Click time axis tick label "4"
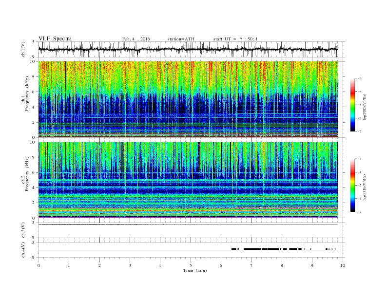This screenshot has height=298, width=386. 160,265
